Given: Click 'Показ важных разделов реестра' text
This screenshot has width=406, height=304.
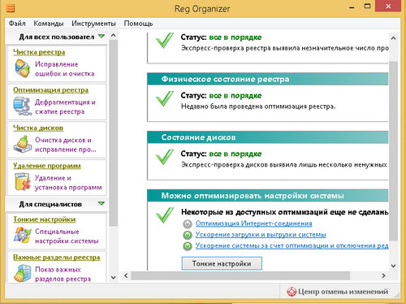Looking at the screenshot, I should pos(63,274).
